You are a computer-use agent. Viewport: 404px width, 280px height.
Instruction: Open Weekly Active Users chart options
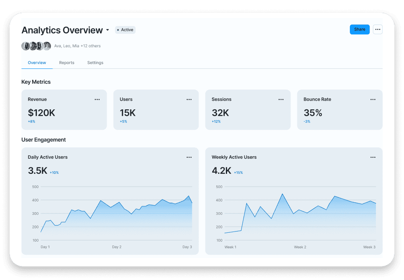click(373, 157)
